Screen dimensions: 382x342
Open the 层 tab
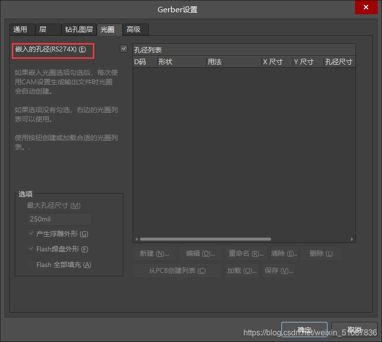click(x=48, y=29)
